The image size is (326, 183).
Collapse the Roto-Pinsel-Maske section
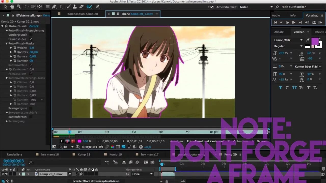tap(7, 43)
